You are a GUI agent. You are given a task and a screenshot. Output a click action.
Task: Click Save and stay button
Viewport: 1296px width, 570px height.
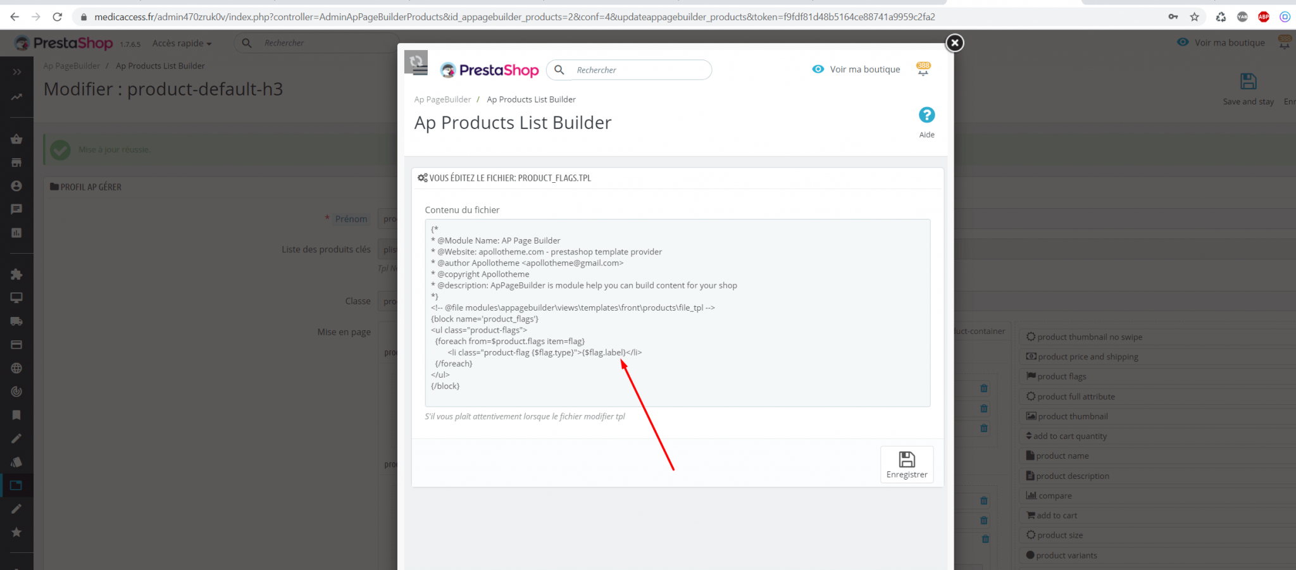click(x=1248, y=89)
